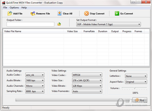The height and width of the screenshot is (111, 152).
Task: Sort by Video File Name column header
Action: tap(33, 31)
